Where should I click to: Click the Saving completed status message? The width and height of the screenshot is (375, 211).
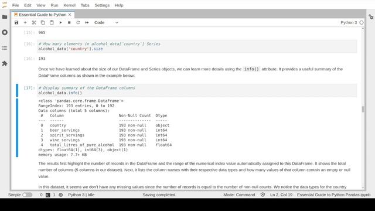coord(159,195)
